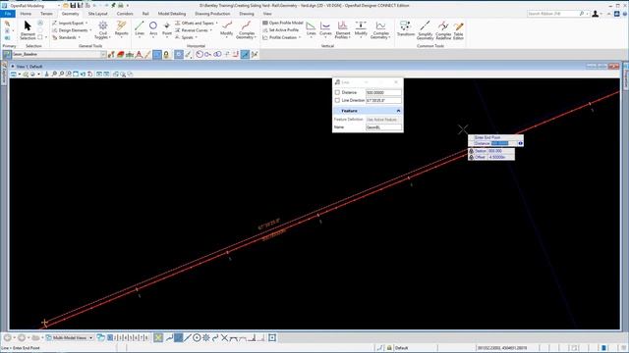Switch to the Model Detailing tab
Screen dimensions: 629x353
point(172,14)
